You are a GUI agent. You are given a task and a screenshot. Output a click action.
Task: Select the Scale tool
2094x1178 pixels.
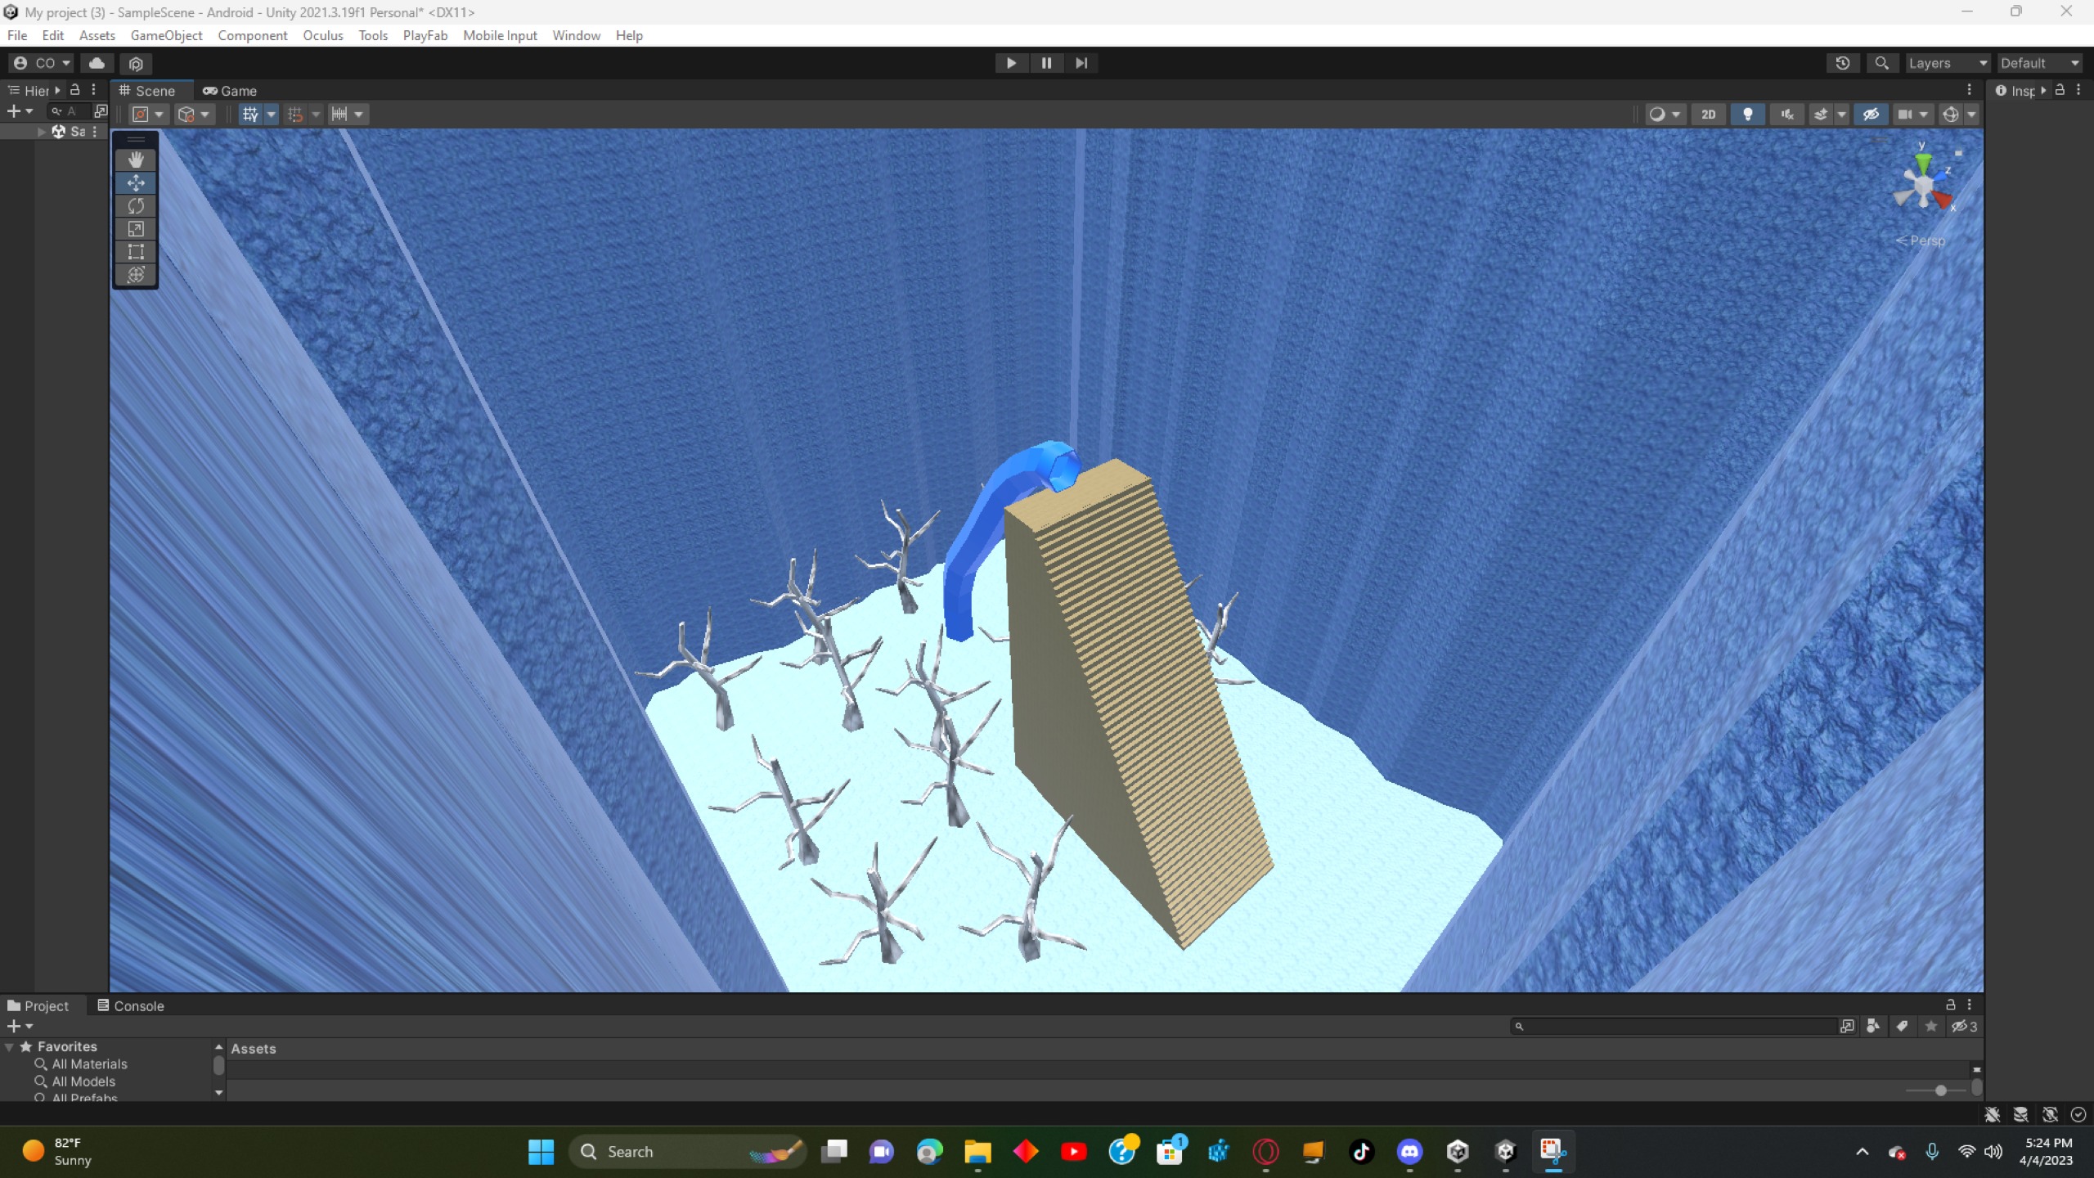click(x=136, y=229)
